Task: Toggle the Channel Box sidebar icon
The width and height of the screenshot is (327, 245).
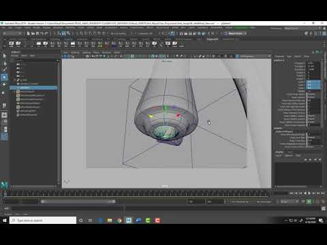Action: (x=324, y=33)
